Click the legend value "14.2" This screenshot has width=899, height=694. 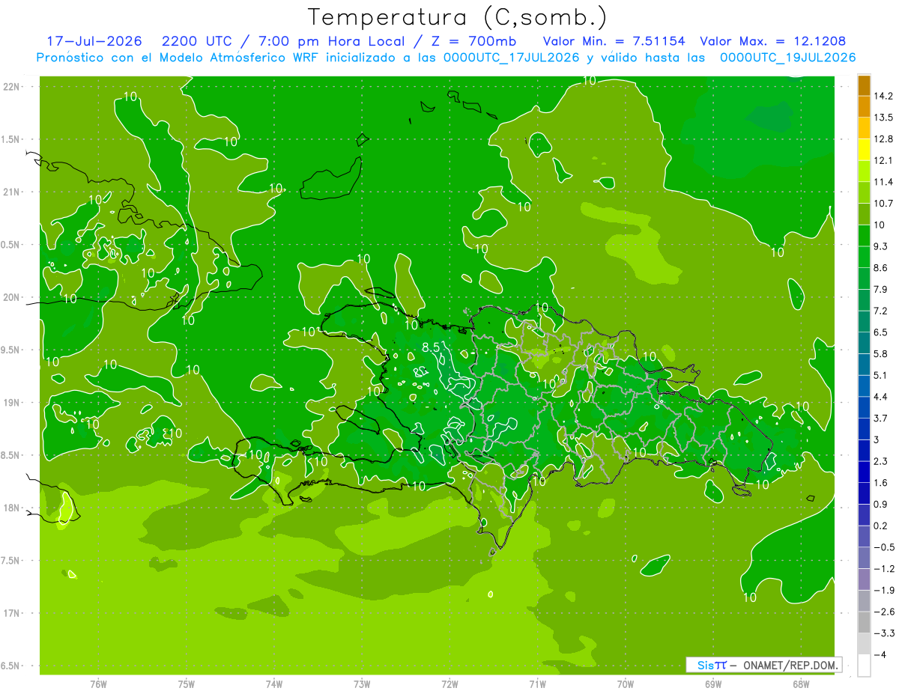(883, 96)
